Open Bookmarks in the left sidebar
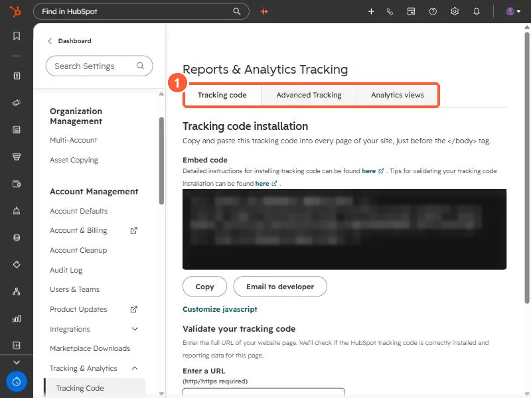 click(x=16, y=36)
